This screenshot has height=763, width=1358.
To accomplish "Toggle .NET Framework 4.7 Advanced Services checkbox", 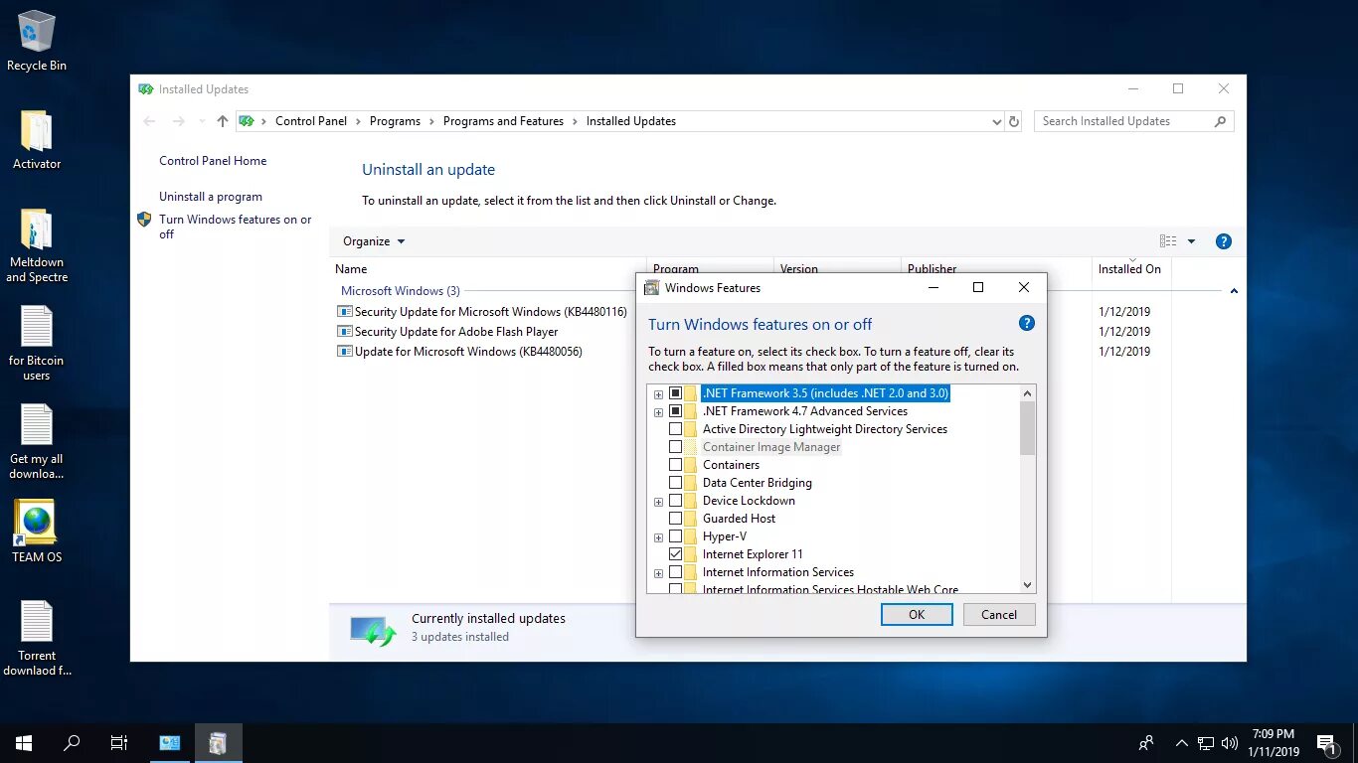I will click(x=676, y=411).
